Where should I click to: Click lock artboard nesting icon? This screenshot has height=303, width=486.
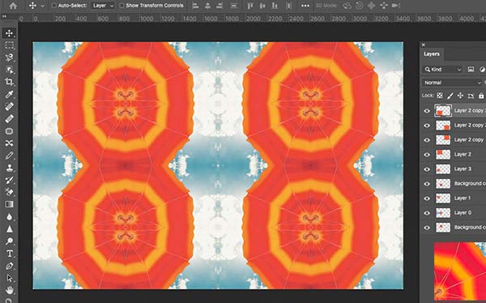click(x=471, y=96)
